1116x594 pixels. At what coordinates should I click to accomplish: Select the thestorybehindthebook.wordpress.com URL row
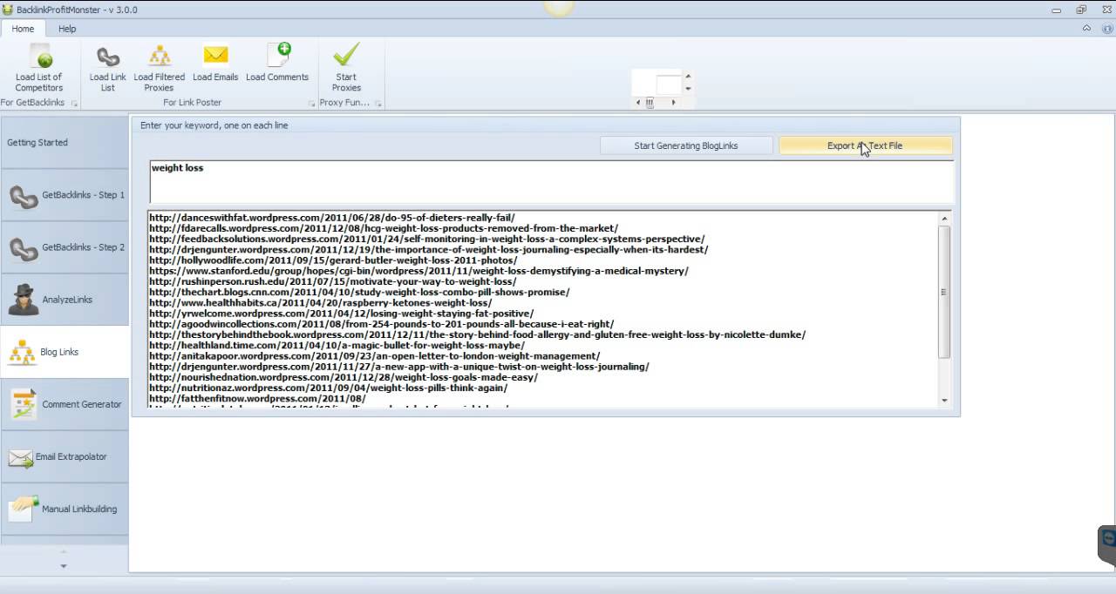[x=477, y=334]
